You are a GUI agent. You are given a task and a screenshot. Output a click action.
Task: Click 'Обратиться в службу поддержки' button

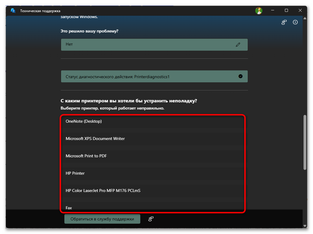coord(102,219)
